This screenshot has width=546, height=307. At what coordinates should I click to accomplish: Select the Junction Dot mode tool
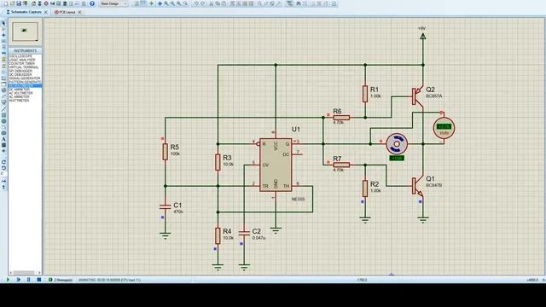click(3, 35)
